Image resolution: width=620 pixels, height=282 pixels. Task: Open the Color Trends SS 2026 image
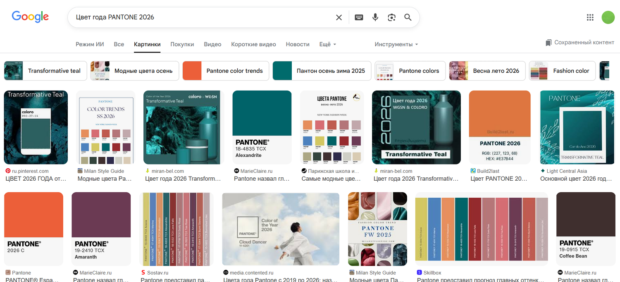click(x=106, y=127)
